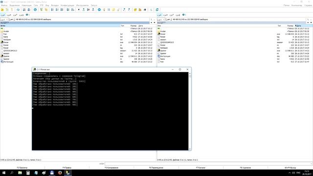The height and width of the screenshot is (176, 313).
Task: Switch to Total Commander floppy icon in taskbar
Action: [x=52, y=173]
